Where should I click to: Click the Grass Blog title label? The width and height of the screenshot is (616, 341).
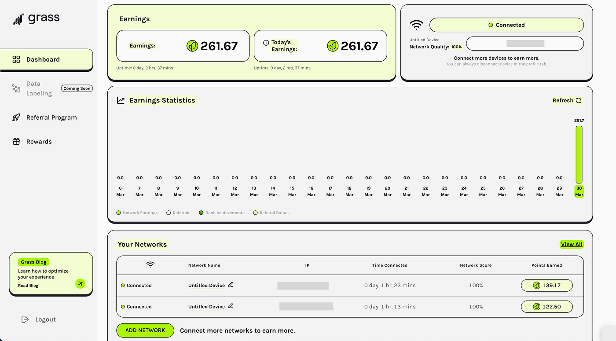[33, 262]
